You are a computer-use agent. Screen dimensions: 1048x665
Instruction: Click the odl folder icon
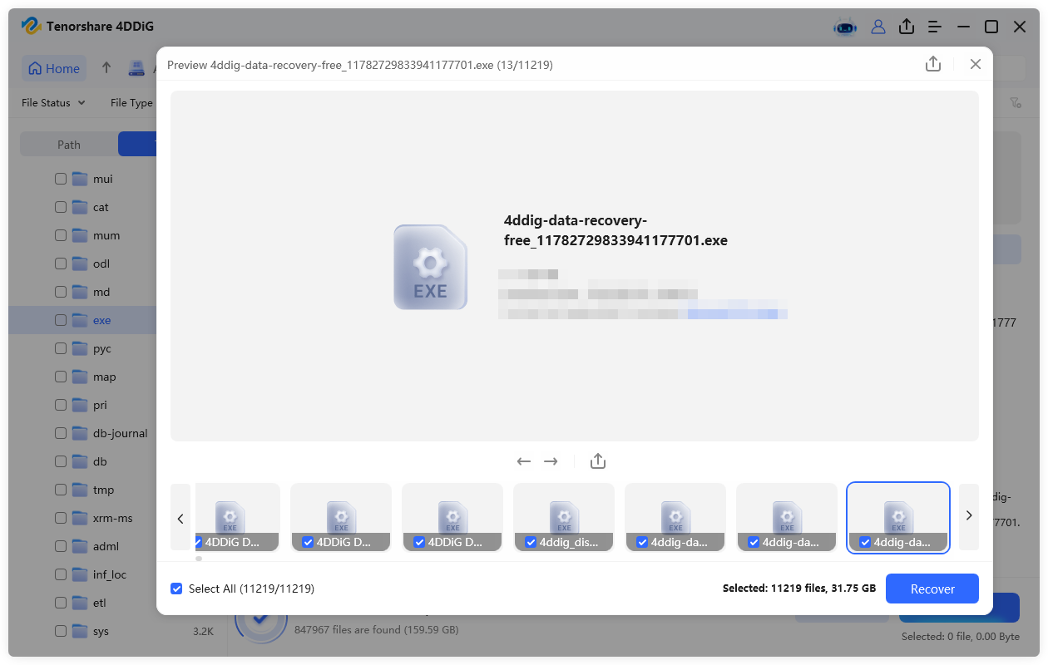click(x=80, y=264)
